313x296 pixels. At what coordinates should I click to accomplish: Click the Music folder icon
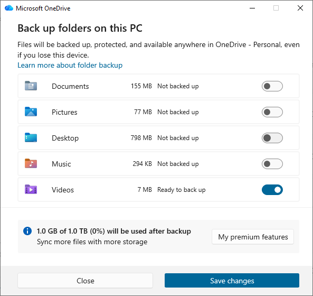click(31, 163)
